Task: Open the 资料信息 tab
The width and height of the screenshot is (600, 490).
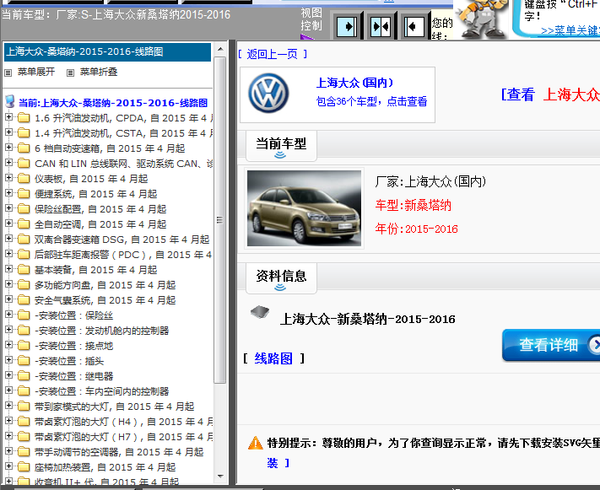Action: tap(281, 278)
